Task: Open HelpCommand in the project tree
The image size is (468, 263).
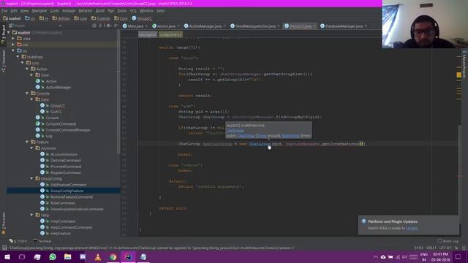Action: [63, 221]
